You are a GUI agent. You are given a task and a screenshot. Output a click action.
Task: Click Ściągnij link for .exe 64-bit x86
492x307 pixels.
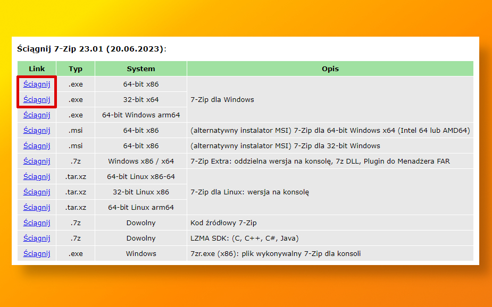click(x=37, y=84)
